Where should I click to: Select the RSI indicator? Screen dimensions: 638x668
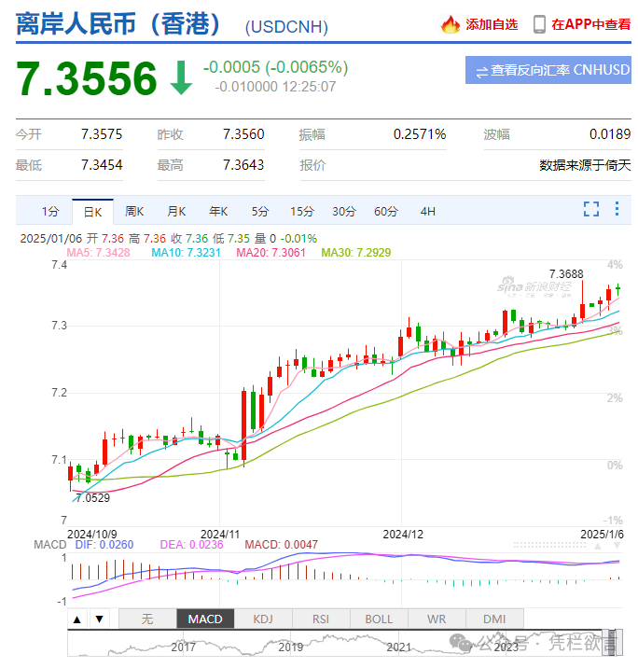[321, 619]
